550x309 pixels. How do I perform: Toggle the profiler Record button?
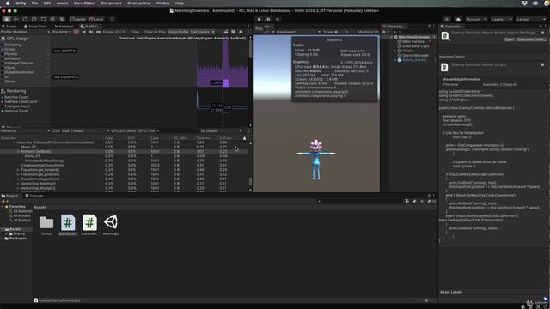coord(76,32)
